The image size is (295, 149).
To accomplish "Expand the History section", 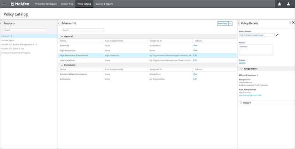I will coord(241,103).
